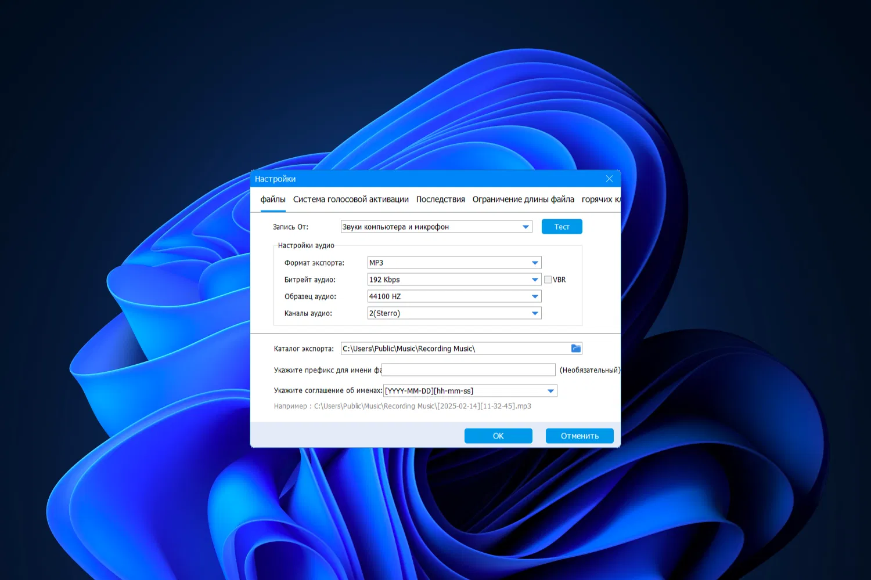The image size is (871, 580).
Task: Click the example path text Например
Action: (x=402, y=406)
